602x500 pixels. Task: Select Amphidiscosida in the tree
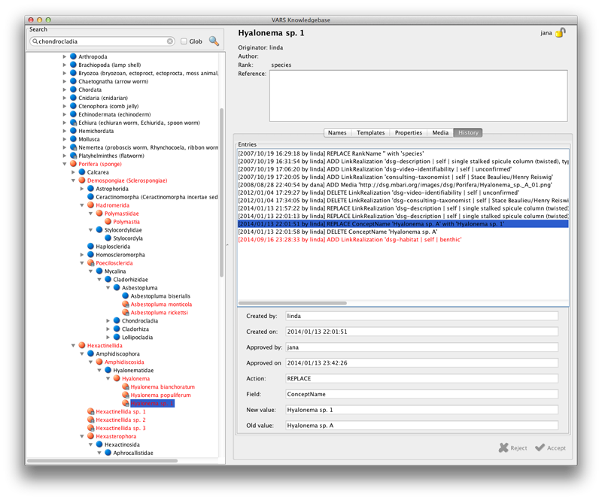(x=124, y=362)
